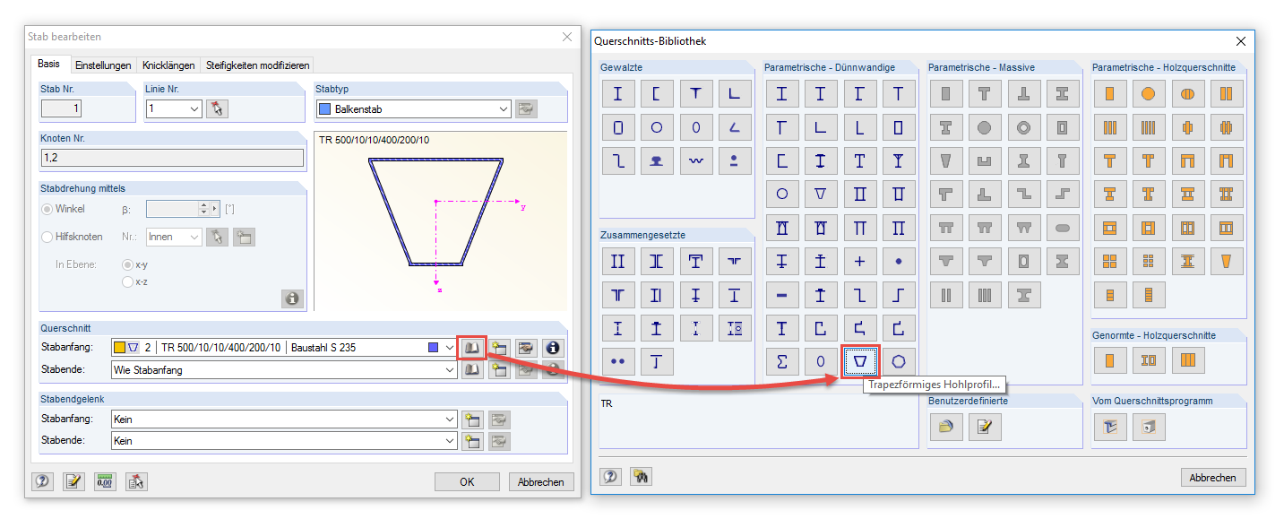This screenshot has width=1284, height=519.
Task: Show preview info icon under Stabdrehung
Action: click(292, 298)
